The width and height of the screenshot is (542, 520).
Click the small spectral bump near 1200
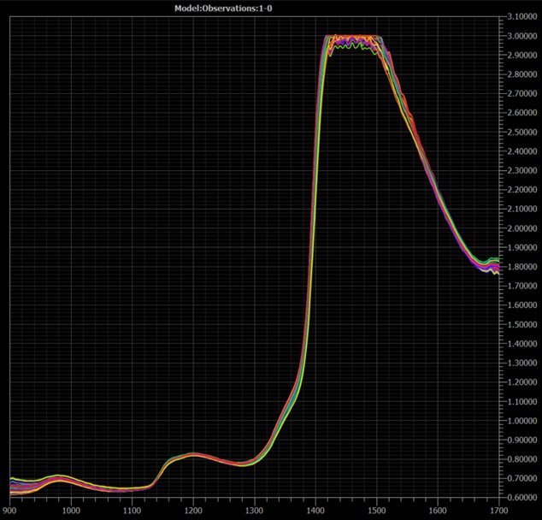(192, 455)
